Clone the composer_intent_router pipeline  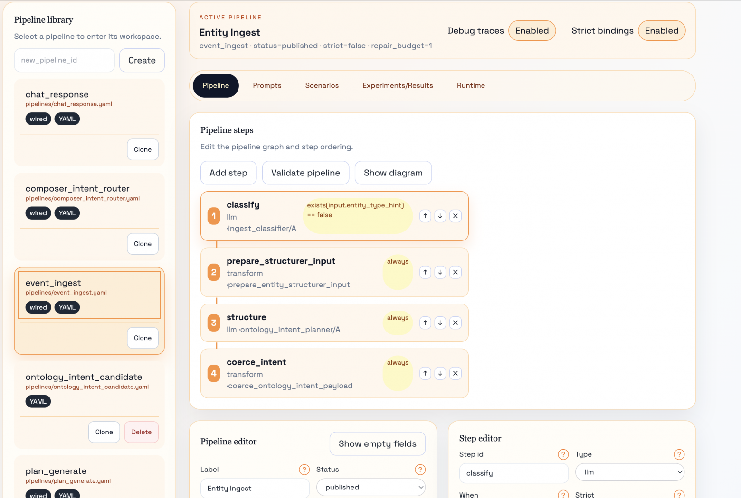pos(142,244)
